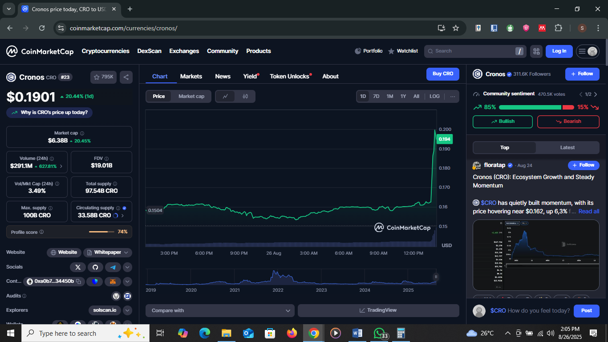Image resolution: width=608 pixels, height=342 pixels.
Task: Open the Telegram social link
Action: (113, 267)
